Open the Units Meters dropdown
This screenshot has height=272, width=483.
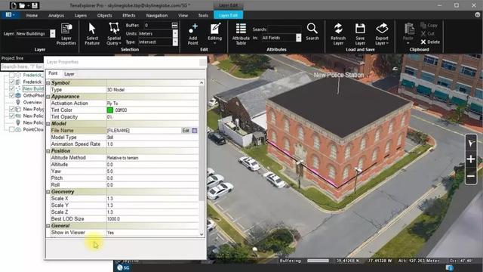coord(175,33)
